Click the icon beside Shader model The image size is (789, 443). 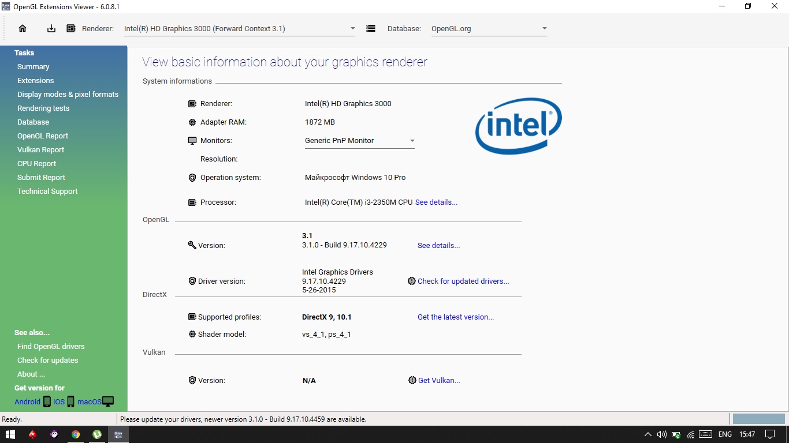[x=192, y=334]
